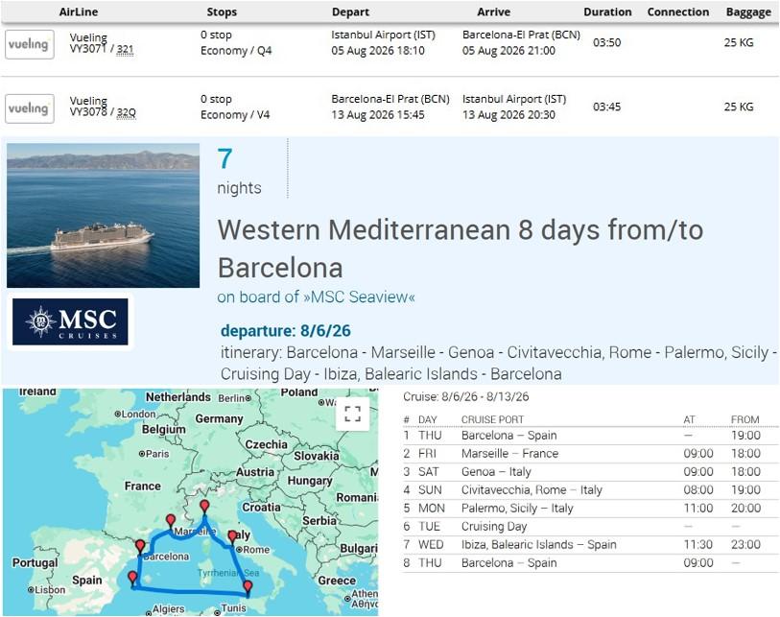Click the Vueling logo on flight VY3071
Screen dimensions: 780x617
click(x=30, y=44)
